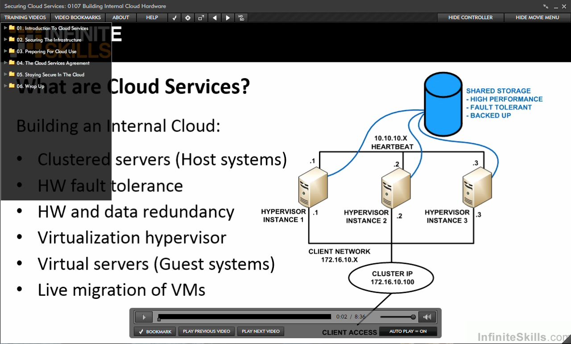Close the player window
The width and height of the screenshot is (571, 344).
(x=565, y=6)
